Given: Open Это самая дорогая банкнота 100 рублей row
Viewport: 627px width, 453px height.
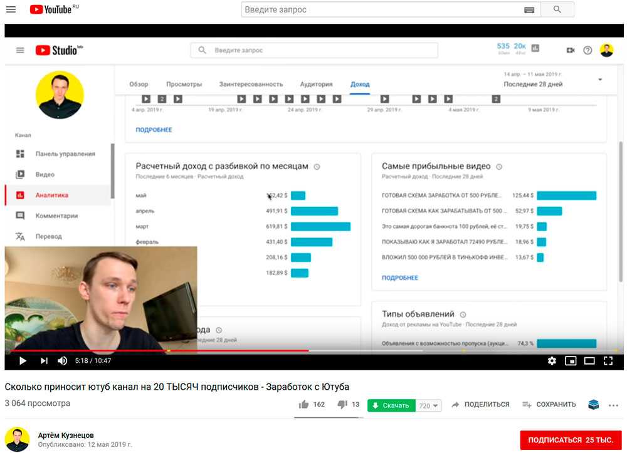Looking at the screenshot, I should (x=464, y=227).
